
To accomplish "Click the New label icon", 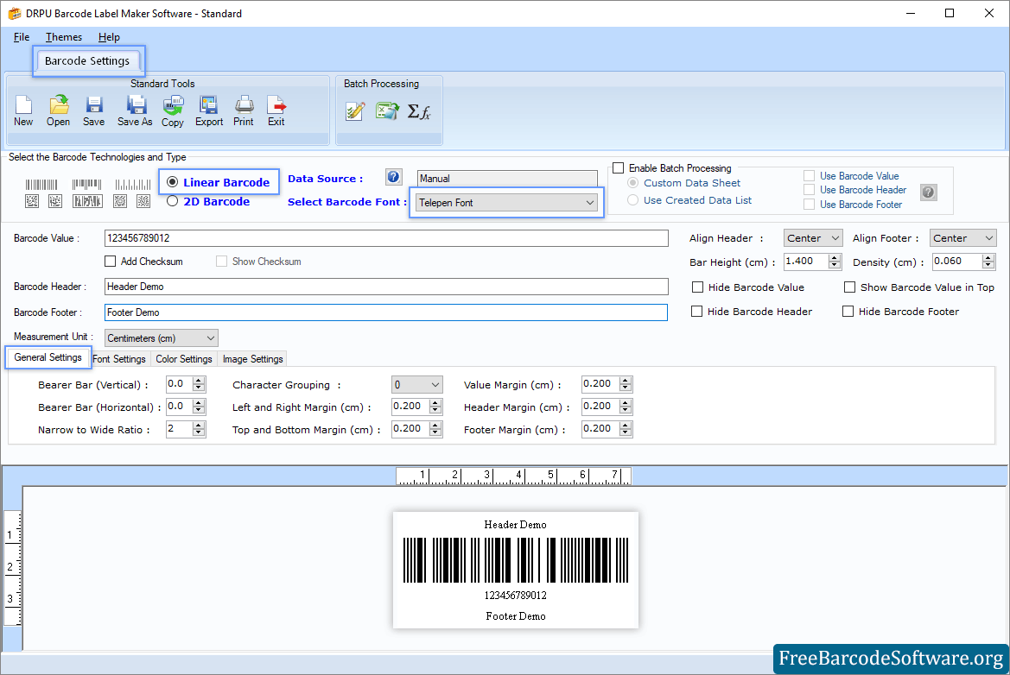I will pos(23,110).
